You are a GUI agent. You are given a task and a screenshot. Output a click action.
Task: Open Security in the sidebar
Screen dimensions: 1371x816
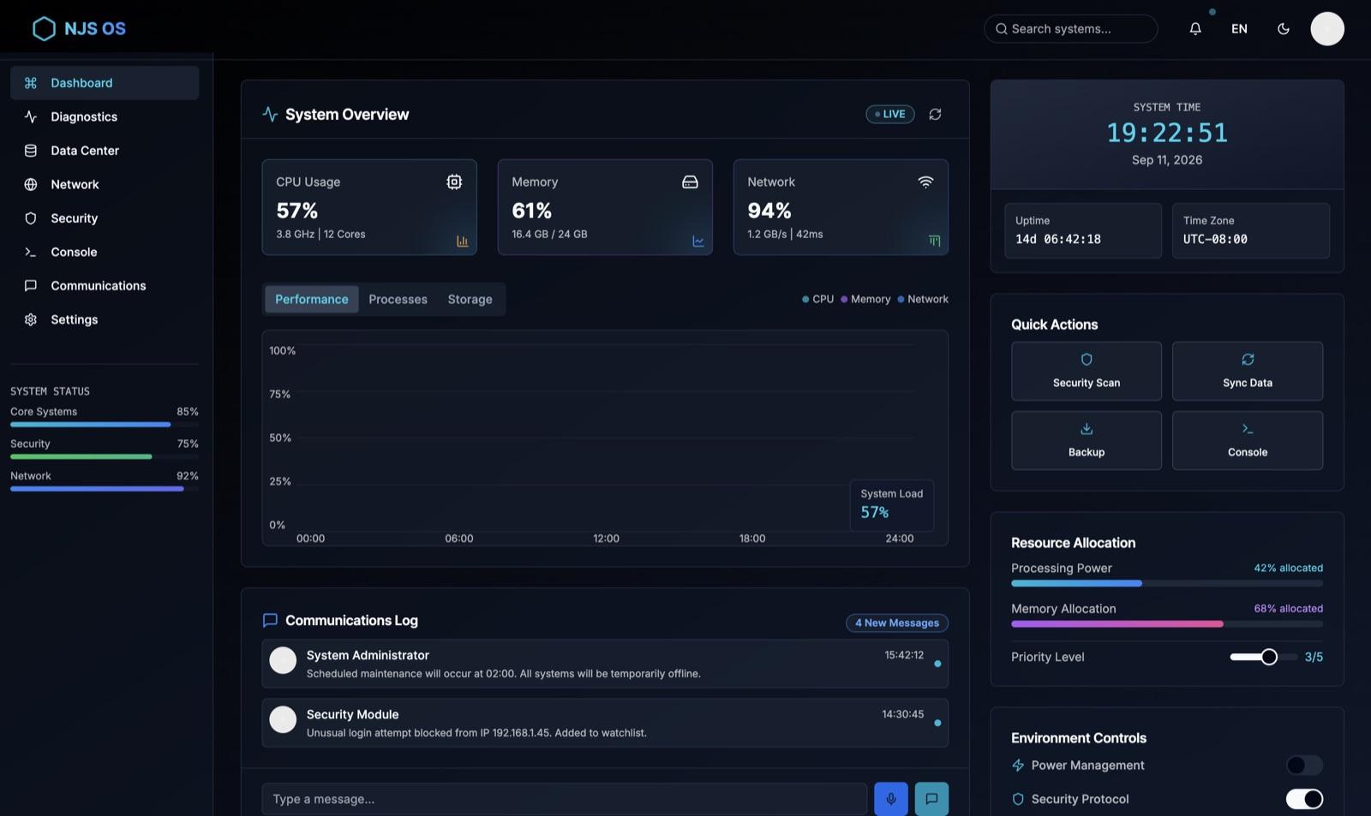105,218
